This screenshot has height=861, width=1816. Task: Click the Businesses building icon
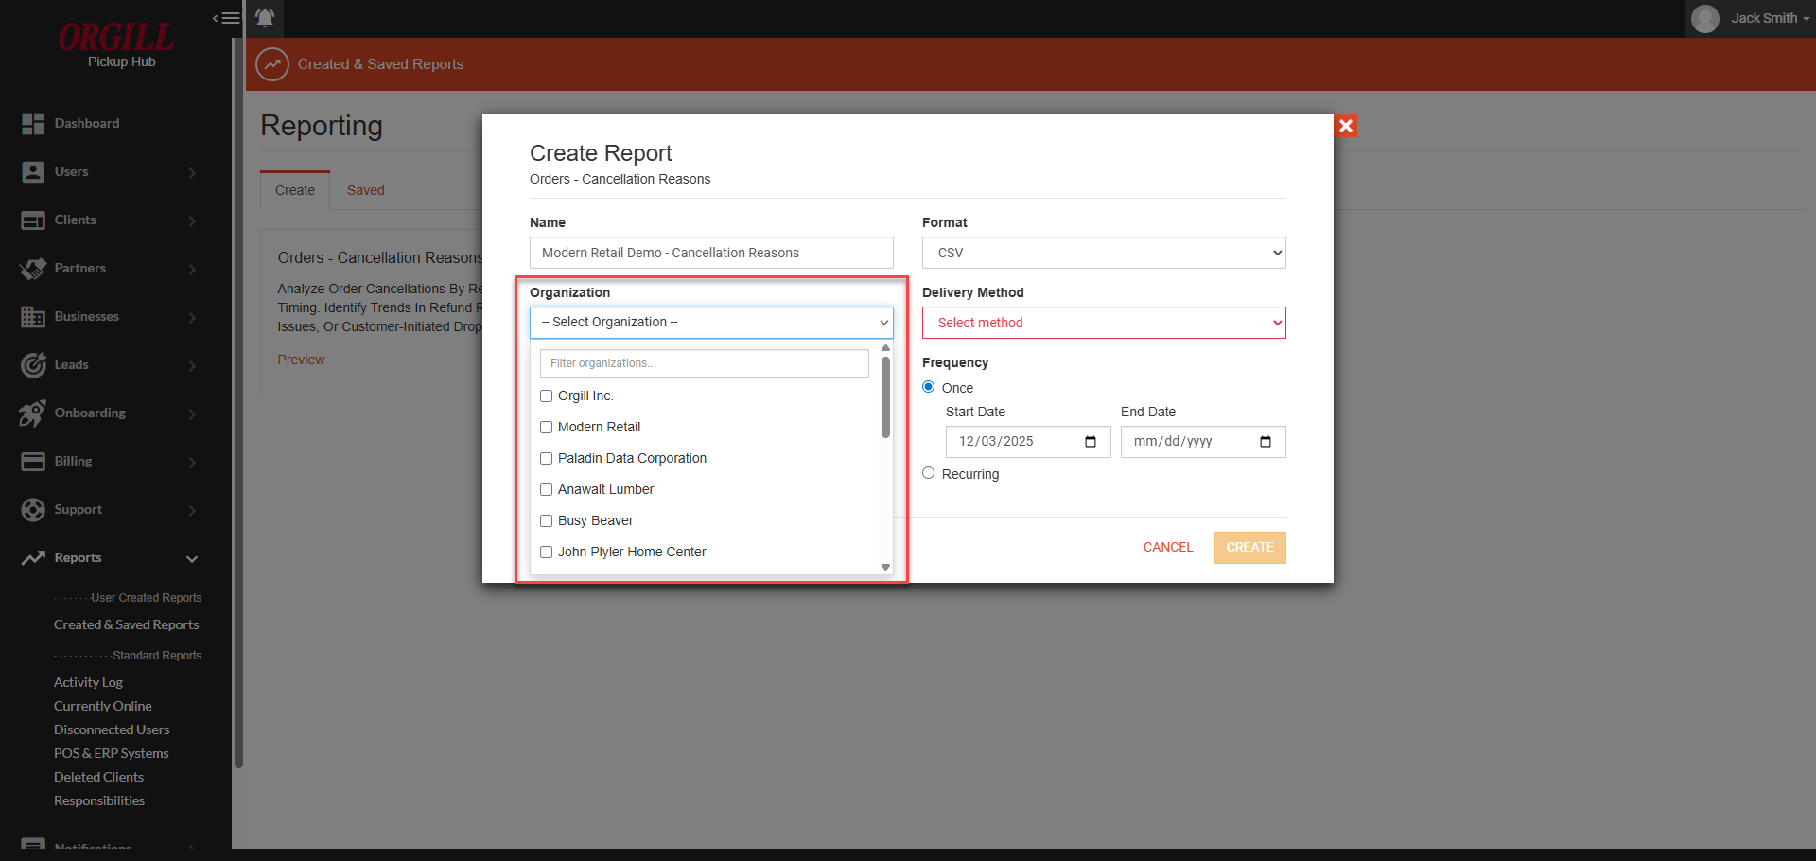pyautogui.click(x=33, y=317)
